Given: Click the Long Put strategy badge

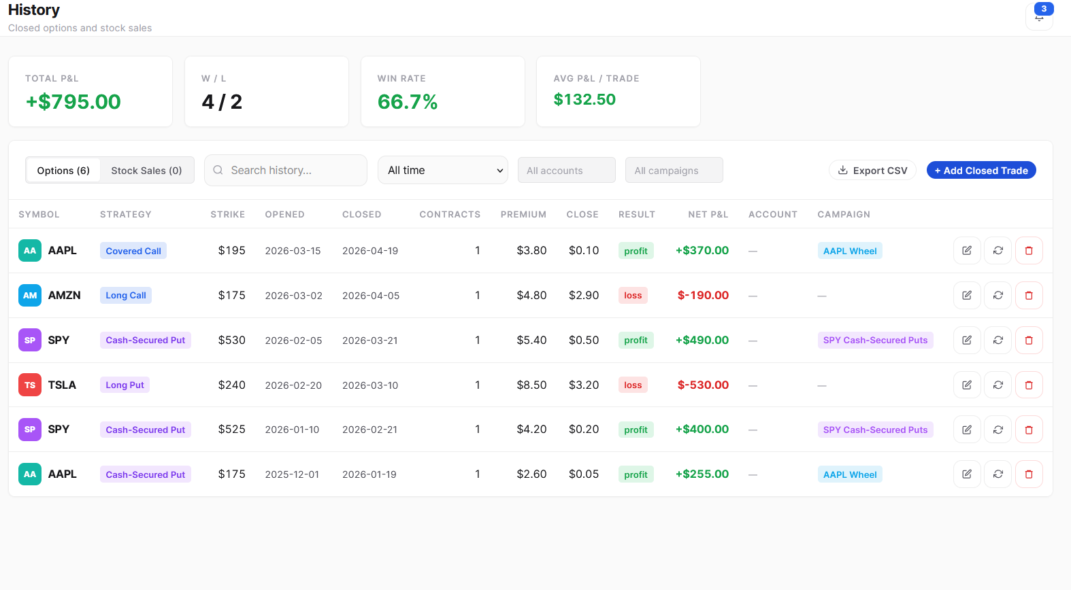Looking at the screenshot, I should [x=125, y=385].
